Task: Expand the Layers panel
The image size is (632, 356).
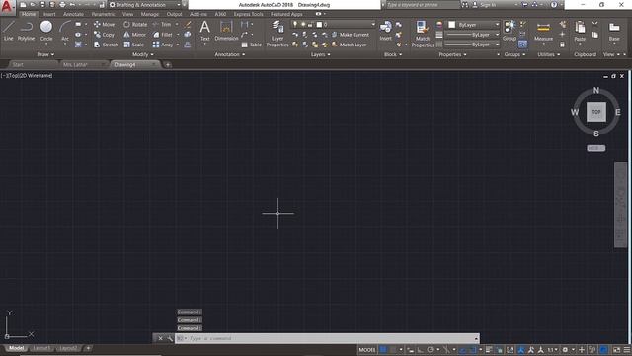Action: (x=320, y=54)
